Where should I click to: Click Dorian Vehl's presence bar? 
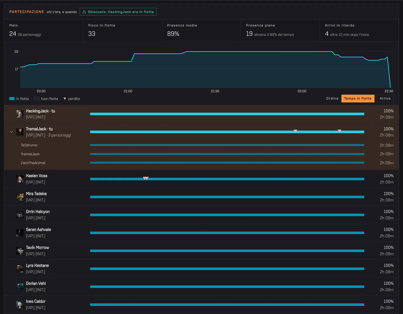pyautogui.click(x=227, y=287)
